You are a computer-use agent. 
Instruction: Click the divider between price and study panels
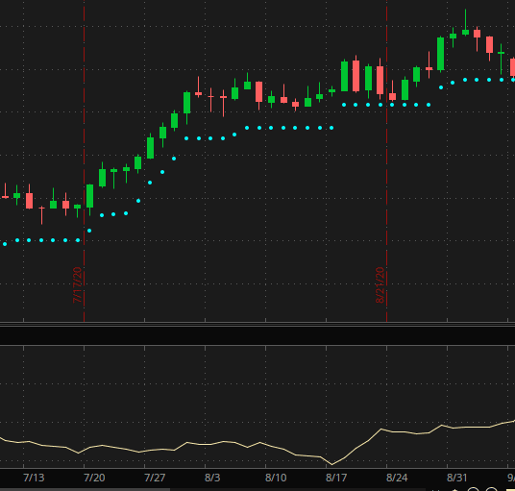click(257, 325)
